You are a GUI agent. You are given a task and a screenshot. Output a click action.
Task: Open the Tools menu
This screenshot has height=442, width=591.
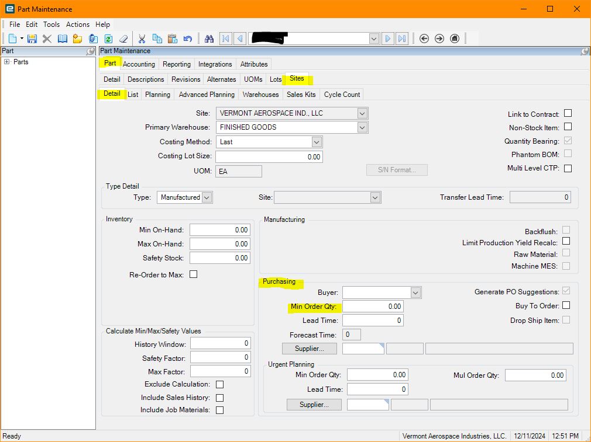click(51, 25)
